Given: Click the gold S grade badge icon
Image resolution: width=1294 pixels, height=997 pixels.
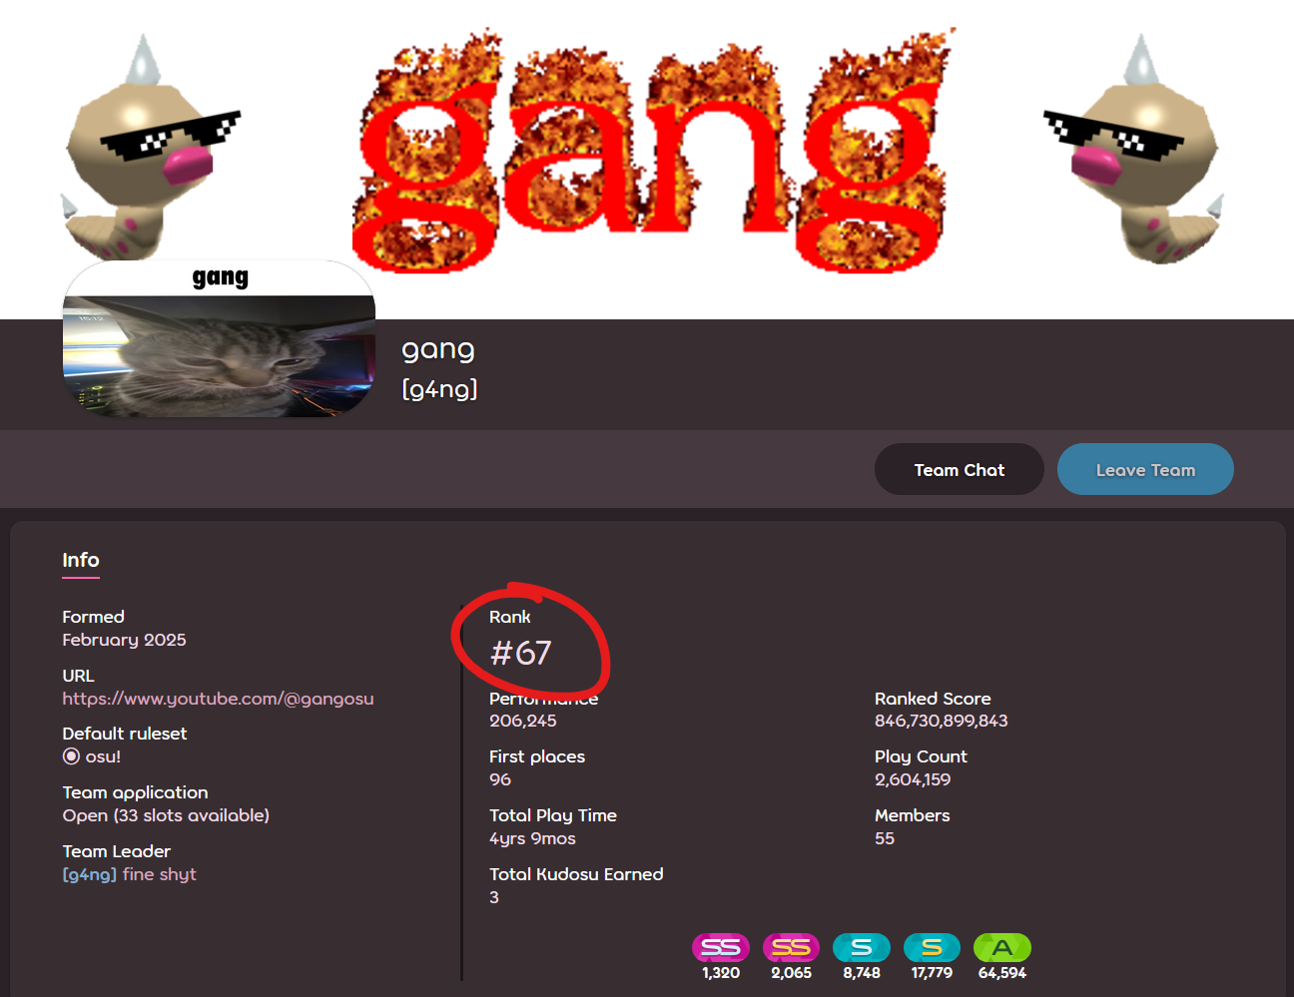Looking at the screenshot, I should click(932, 947).
